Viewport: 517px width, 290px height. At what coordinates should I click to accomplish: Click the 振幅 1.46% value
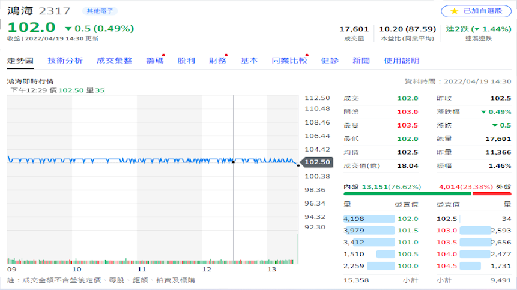point(500,166)
